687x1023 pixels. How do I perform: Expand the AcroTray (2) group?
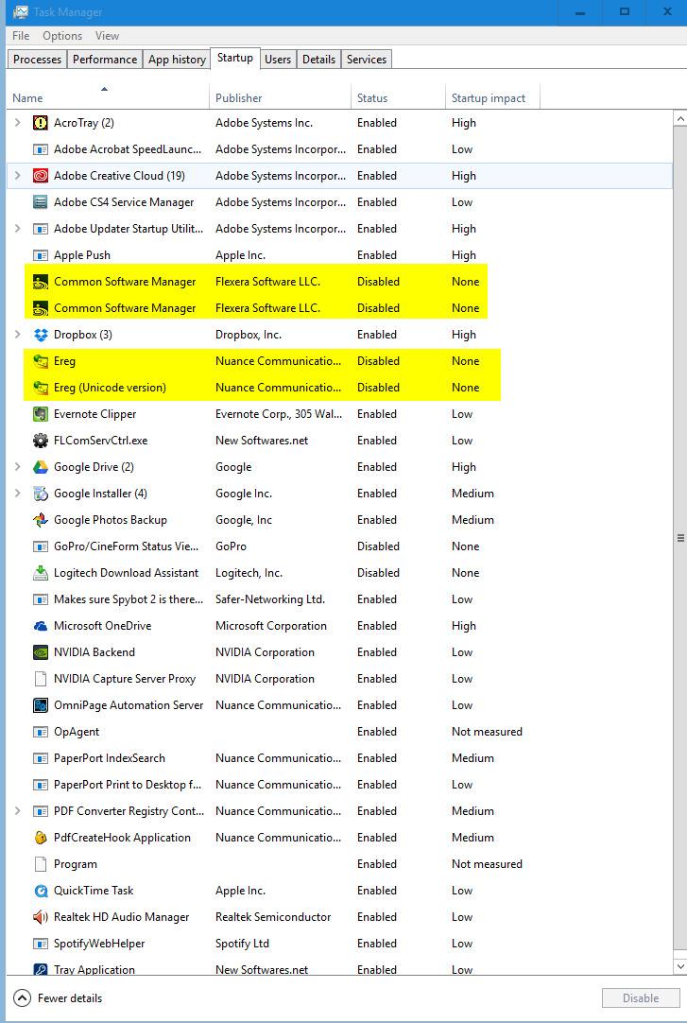coord(18,123)
